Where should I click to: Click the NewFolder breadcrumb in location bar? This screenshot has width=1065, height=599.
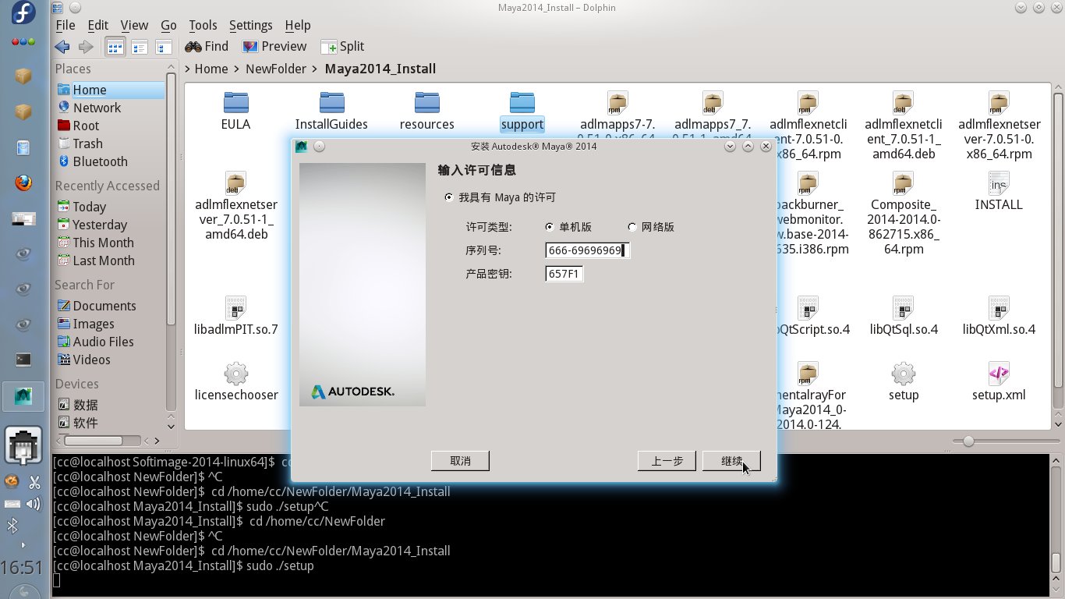276,69
